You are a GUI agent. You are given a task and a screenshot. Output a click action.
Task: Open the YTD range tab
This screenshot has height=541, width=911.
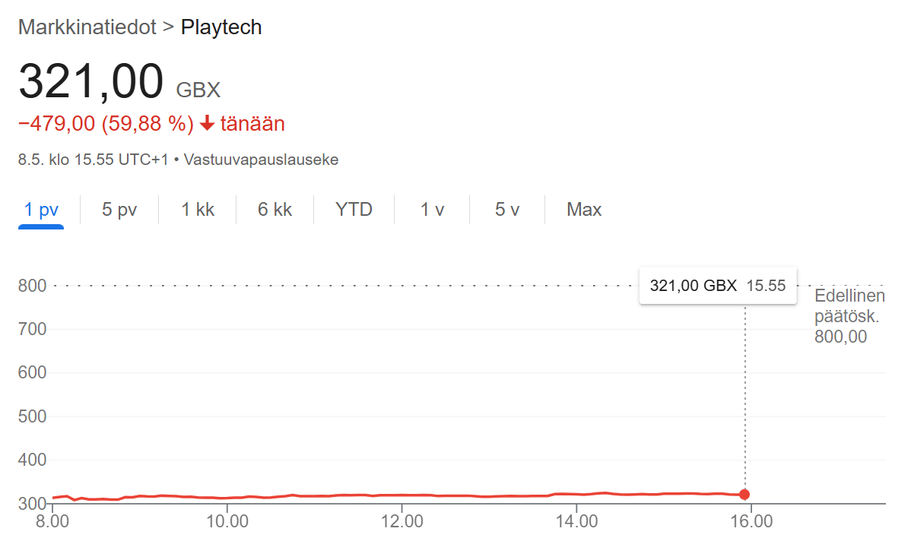click(x=354, y=210)
